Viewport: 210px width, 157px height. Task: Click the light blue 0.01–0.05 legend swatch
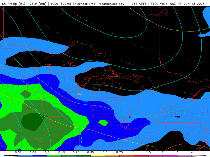point(25,156)
